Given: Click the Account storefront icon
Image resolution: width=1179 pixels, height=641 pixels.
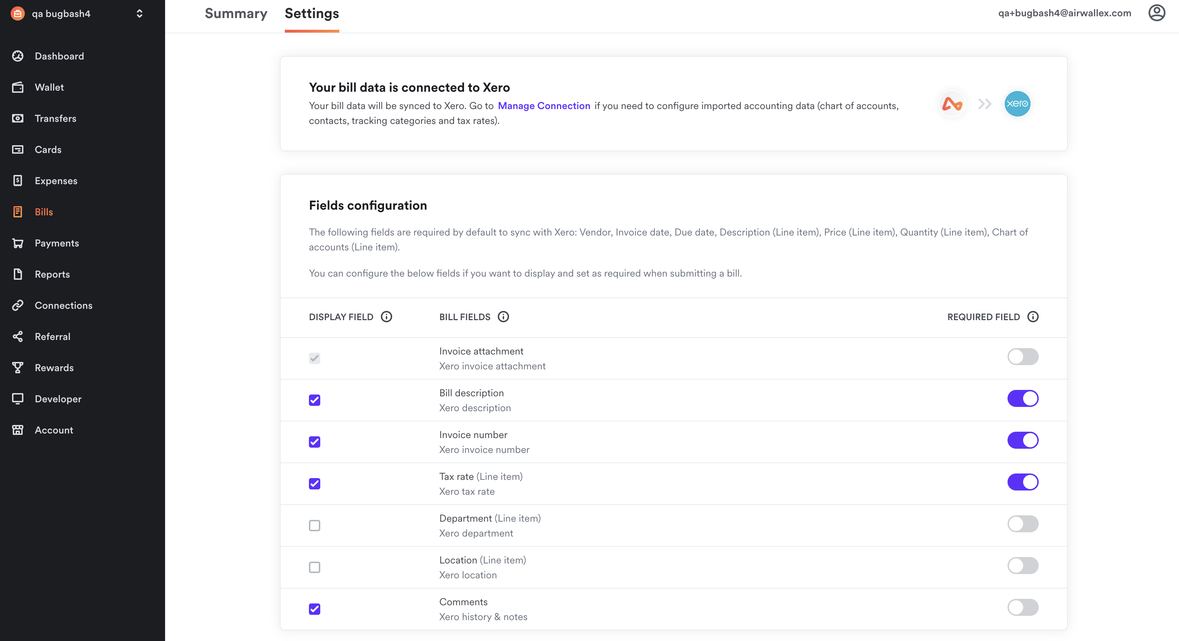Looking at the screenshot, I should tap(17, 430).
